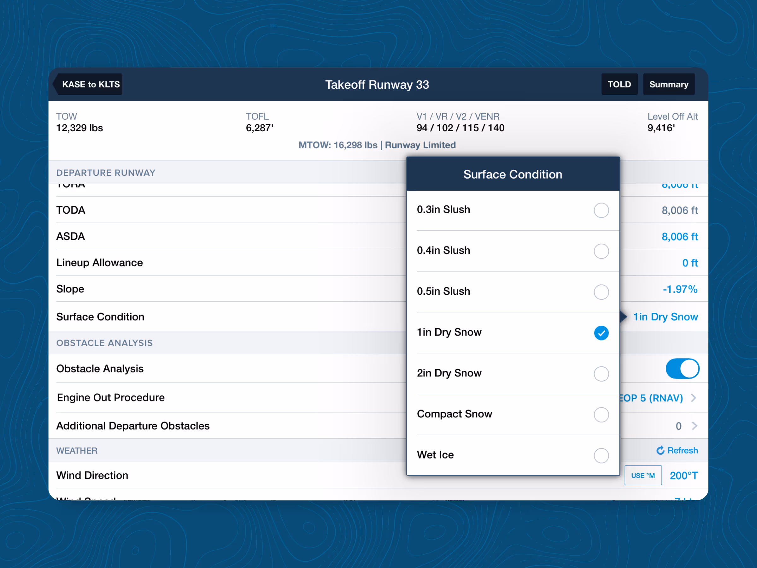Click the checked 1in Dry Snow checkmark
The image size is (757, 568).
pyautogui.click(x=601, y=333)
